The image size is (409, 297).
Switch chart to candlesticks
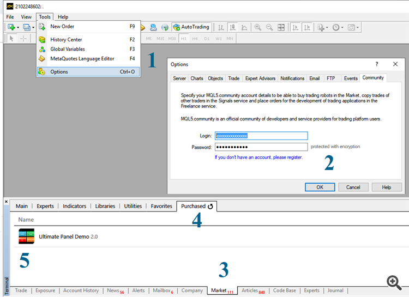(232, 27)
